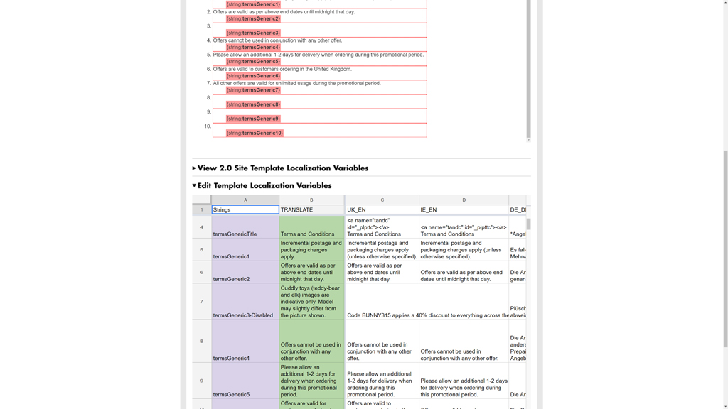Image resolution: width=728 pixels, height=409 pixels.
Task: Select column D header
Action: coord(464,200)
